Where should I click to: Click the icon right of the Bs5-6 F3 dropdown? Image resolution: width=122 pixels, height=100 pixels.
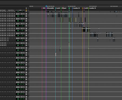point(26,68)
